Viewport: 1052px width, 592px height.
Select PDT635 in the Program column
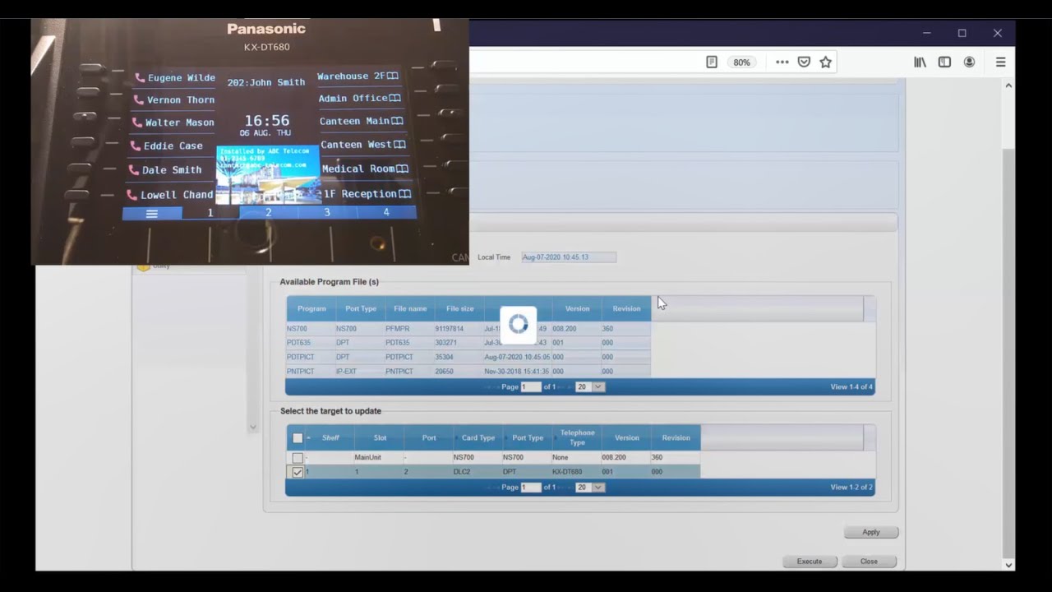(298, 343)
